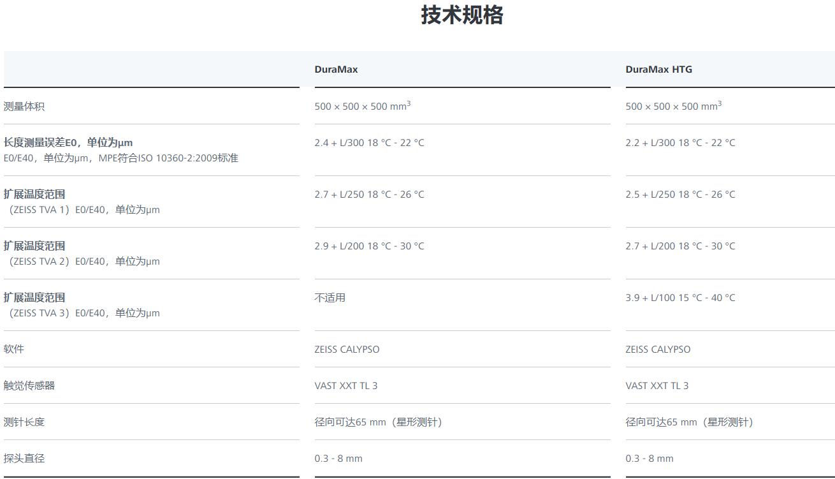The height and width of the screenshot is (479, 835).
Task: Select the DuraMax HTG column header
Action: tap(658, 70)
